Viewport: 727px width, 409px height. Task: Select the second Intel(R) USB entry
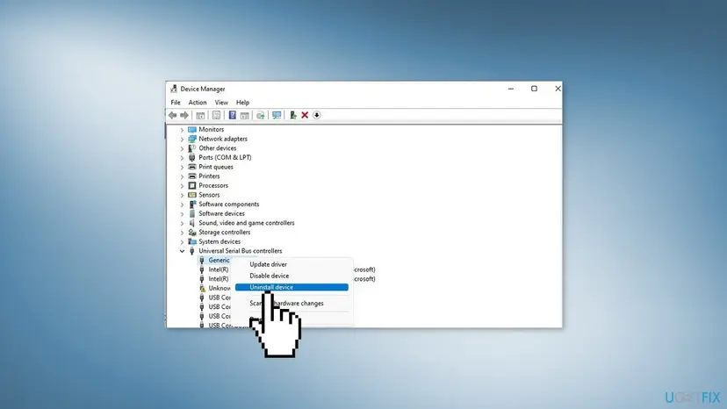218,279
